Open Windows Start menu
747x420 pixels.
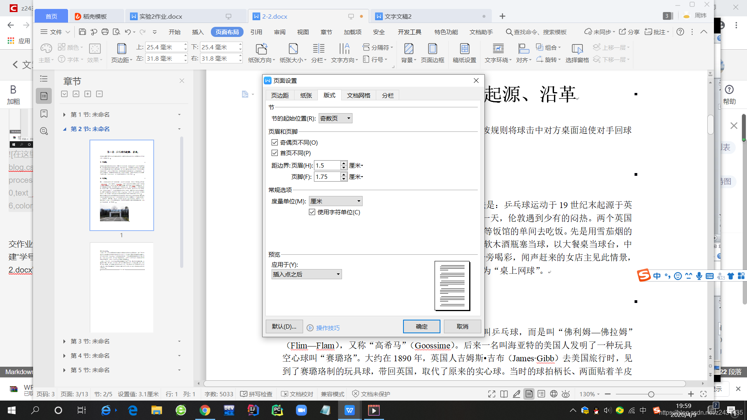12,410
